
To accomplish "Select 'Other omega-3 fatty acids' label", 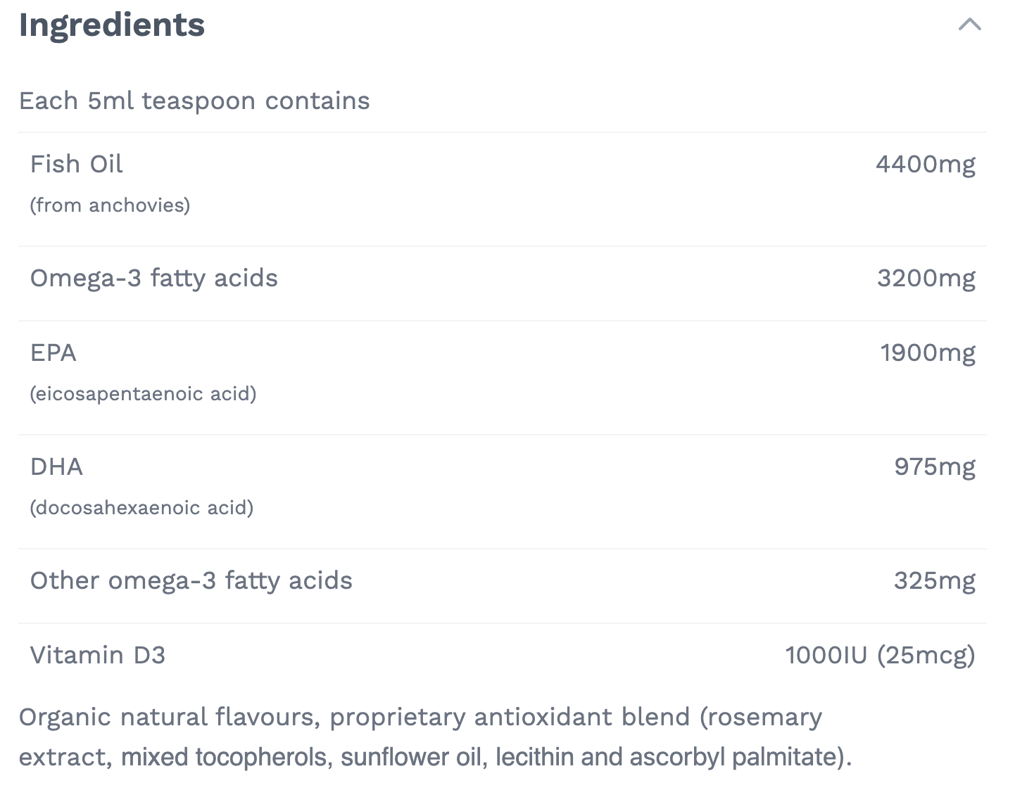I will [x=191, y=581].
